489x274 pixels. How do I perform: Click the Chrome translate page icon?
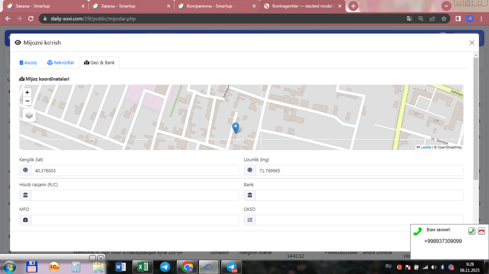point(409,18)
